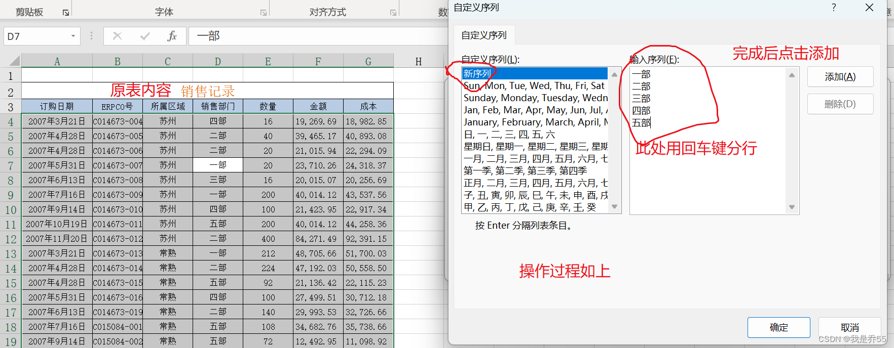Image resolution: width=894 pixels, height=348 pixels.
Task: Open Font group dialog launcher
Action: (264, 13)
